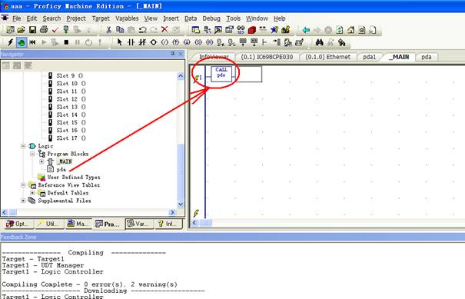Expand the _MAIN program block
465x299 pixels.
click(42, 161)
